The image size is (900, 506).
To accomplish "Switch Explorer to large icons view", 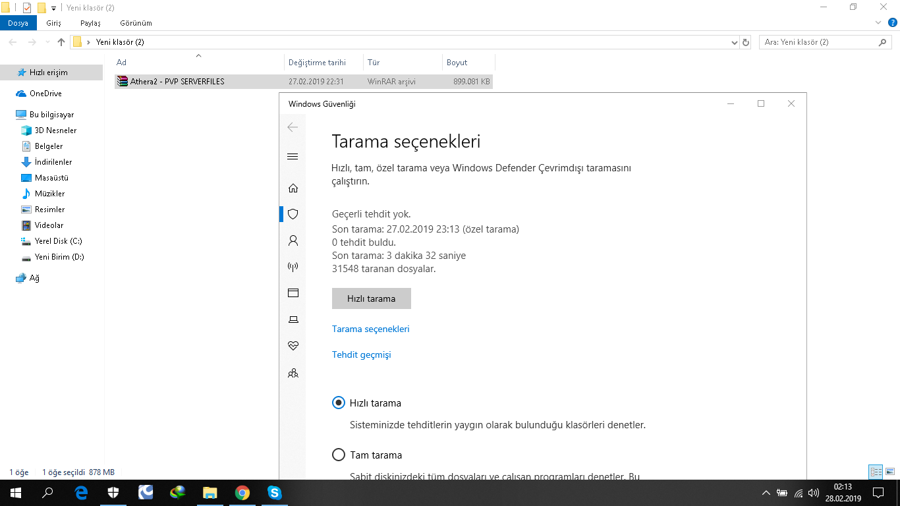I will point(890,472).
